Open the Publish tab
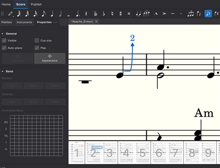Image resolution: width=220 pixels, height=168 pixels. (x=36, y=4)
